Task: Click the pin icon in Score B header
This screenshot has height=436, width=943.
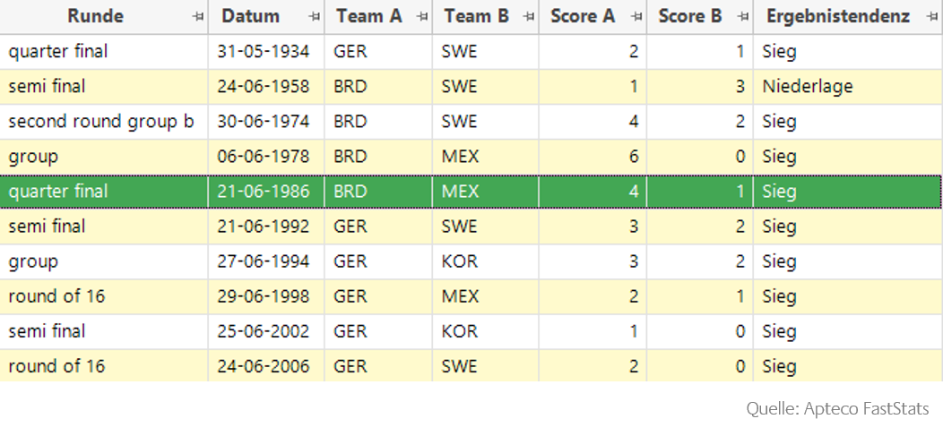Action: tap(743, 17)
